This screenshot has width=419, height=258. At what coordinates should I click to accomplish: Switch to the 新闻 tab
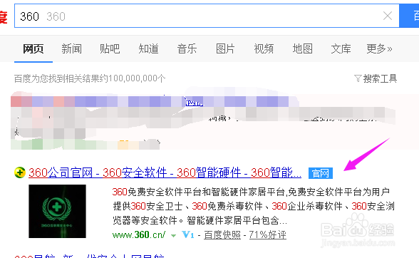(x=71, y=49)
